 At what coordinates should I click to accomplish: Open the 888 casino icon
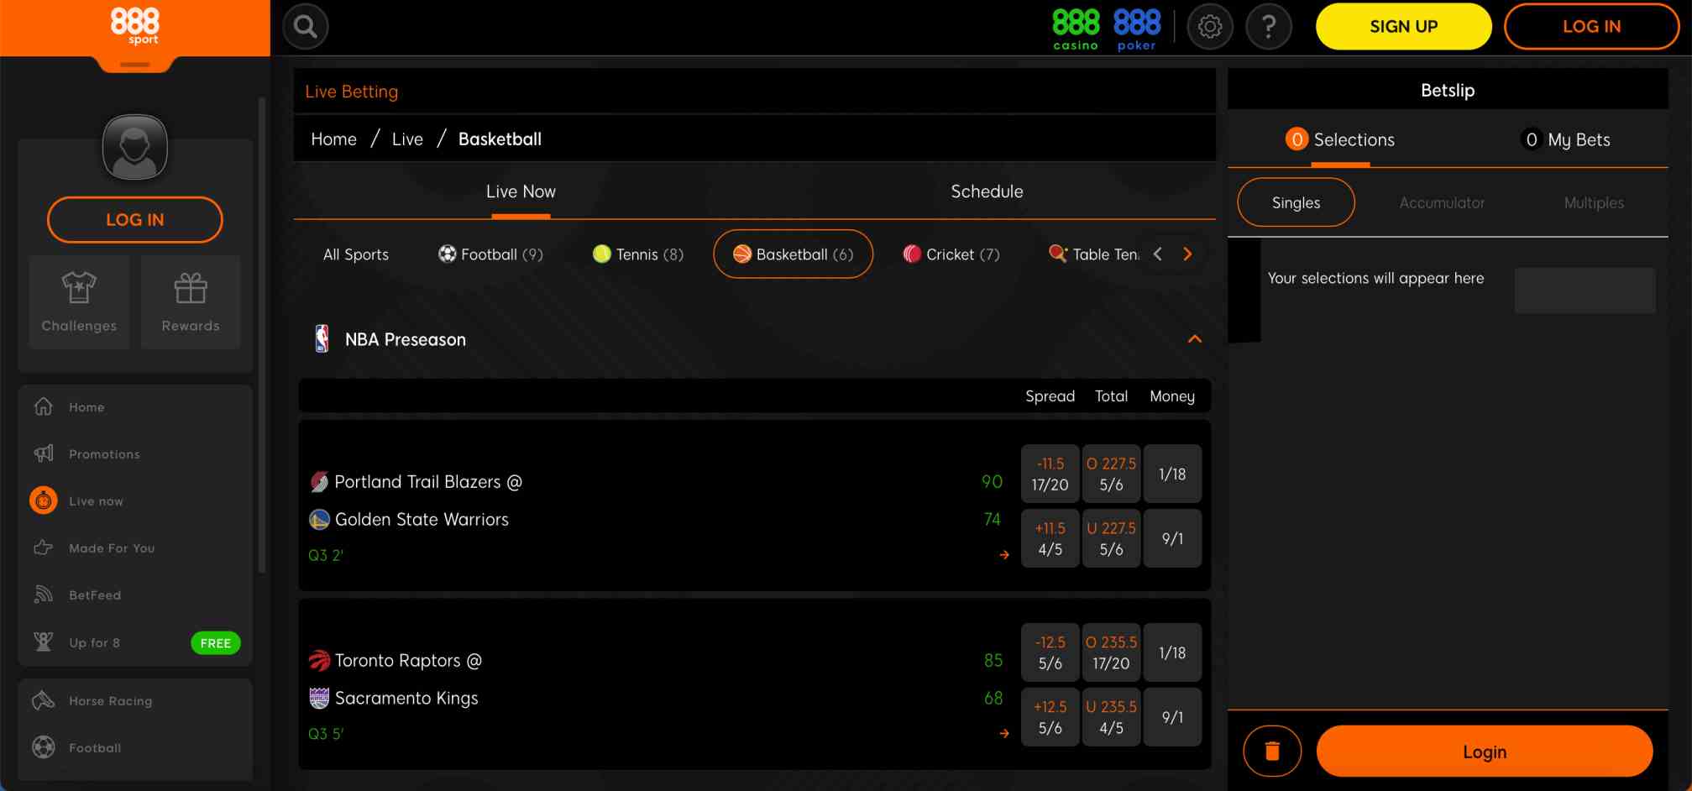(1074, 26)
